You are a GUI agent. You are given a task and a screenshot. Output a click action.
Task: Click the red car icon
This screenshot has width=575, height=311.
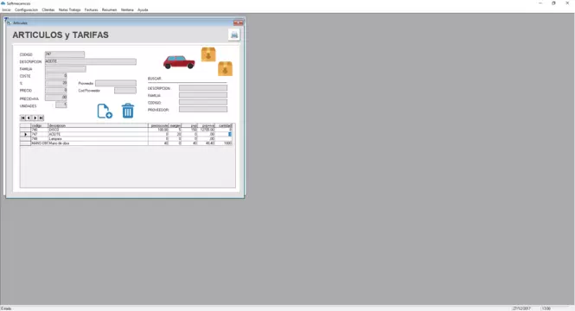179,62
